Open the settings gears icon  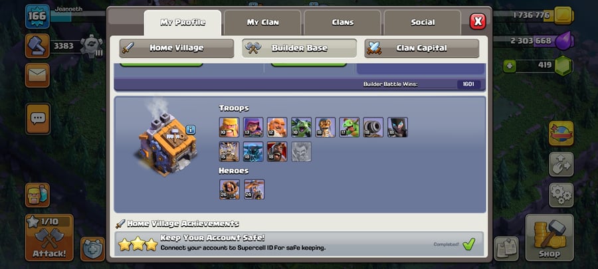tap(561, 195)
